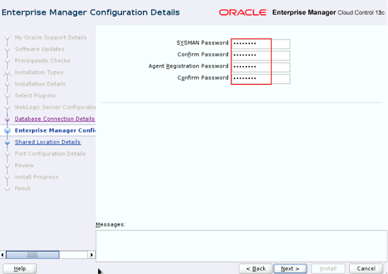
Task: Click the SYSMAN Password label
Action: click(x=202, y=43)
